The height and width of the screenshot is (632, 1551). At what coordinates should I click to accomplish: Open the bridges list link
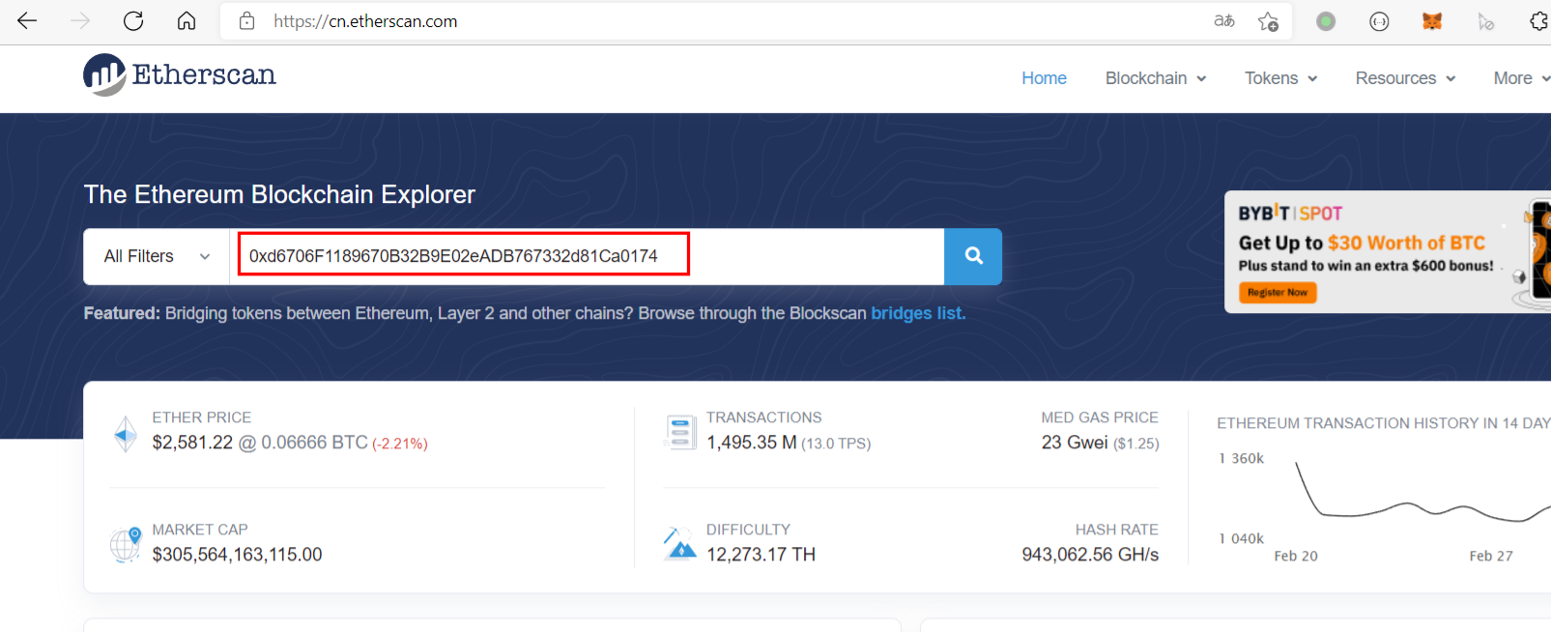coord(918,313)
